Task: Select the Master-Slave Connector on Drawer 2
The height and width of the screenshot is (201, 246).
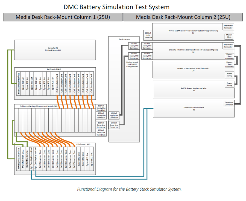Action: tap(229, 56)
